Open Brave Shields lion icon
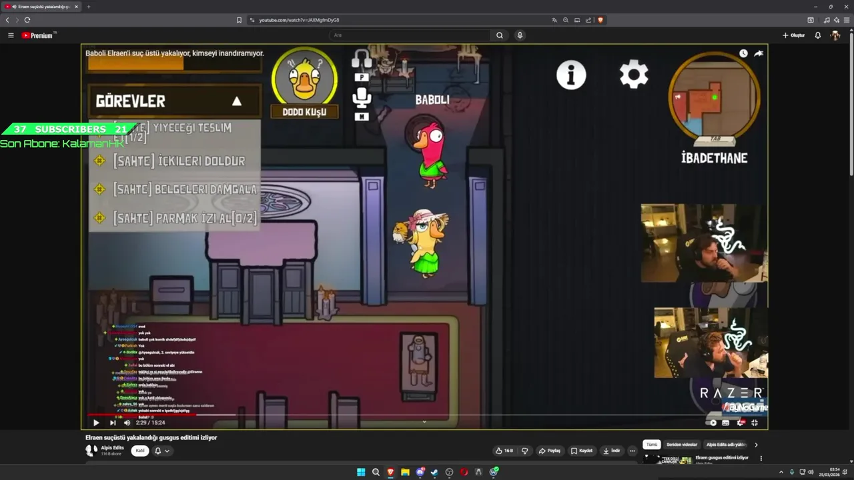The width and height of the screenshot is (854, 480). coord(600,20)
